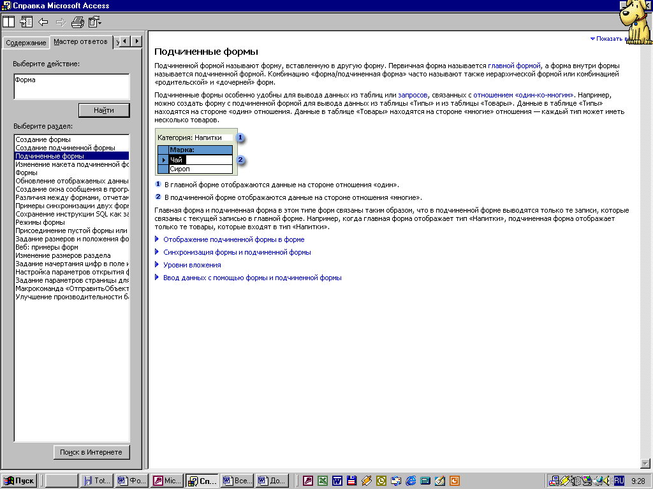The image size is (653, 489).
Task: Select the topic Макрокоманда «ОтправитьОбъект»
Action: pos(71,288)
